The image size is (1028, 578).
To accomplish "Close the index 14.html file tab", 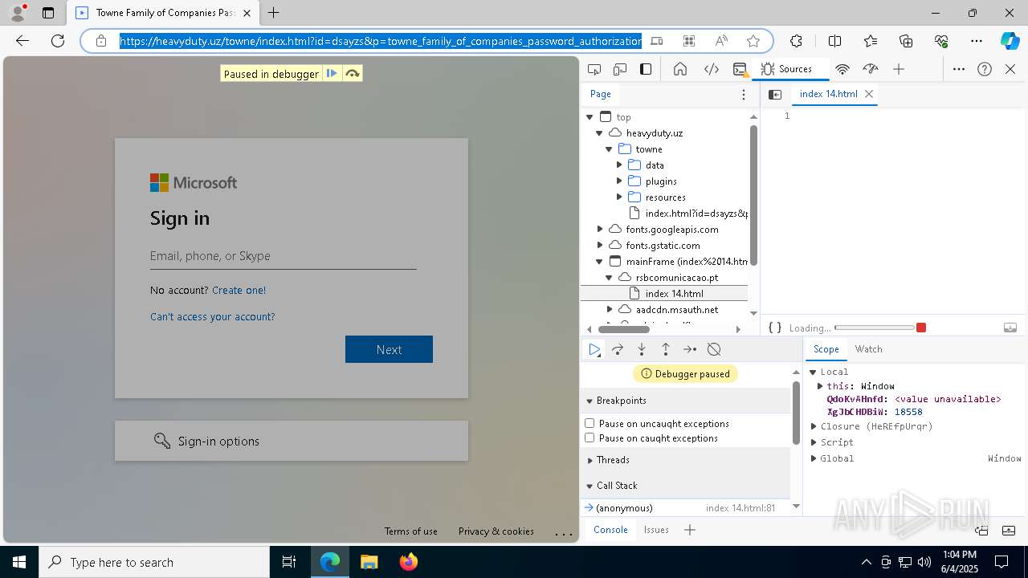I will [x=868, y=94].
